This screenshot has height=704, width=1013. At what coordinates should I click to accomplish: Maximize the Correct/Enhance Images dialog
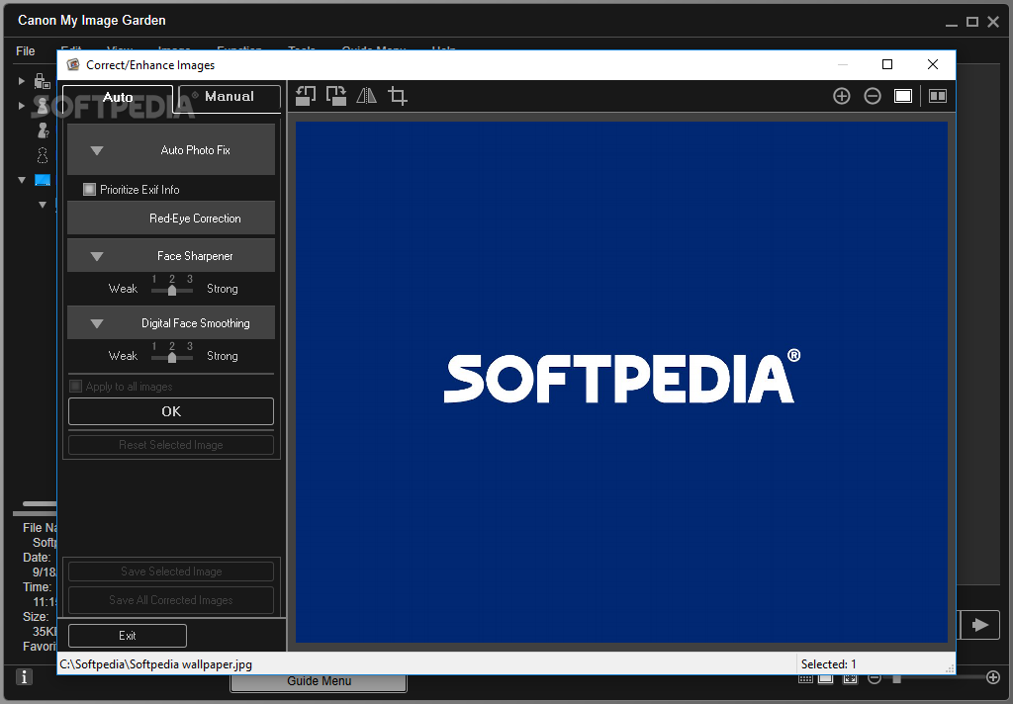887,64
